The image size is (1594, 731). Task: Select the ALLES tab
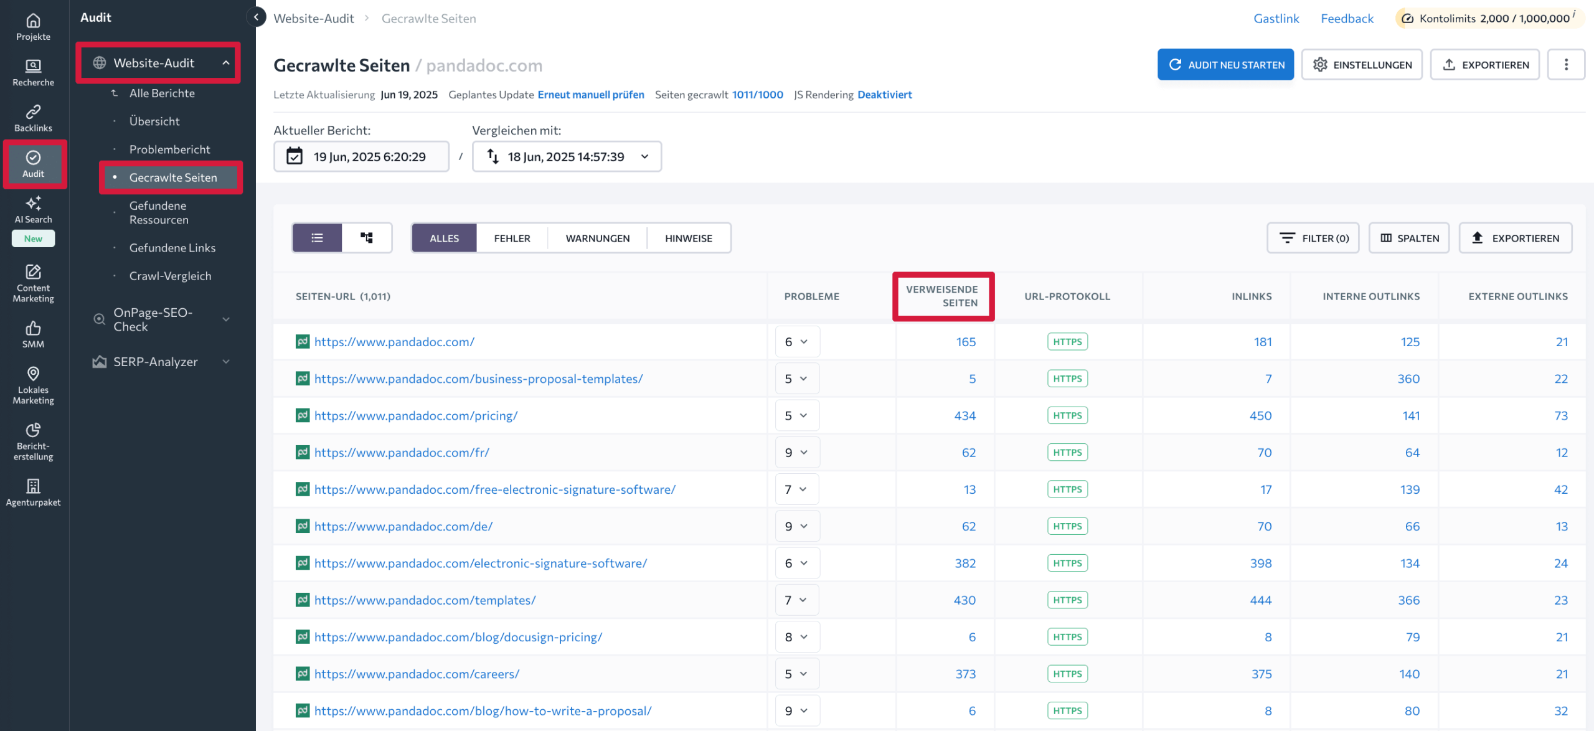coord(444,238)
